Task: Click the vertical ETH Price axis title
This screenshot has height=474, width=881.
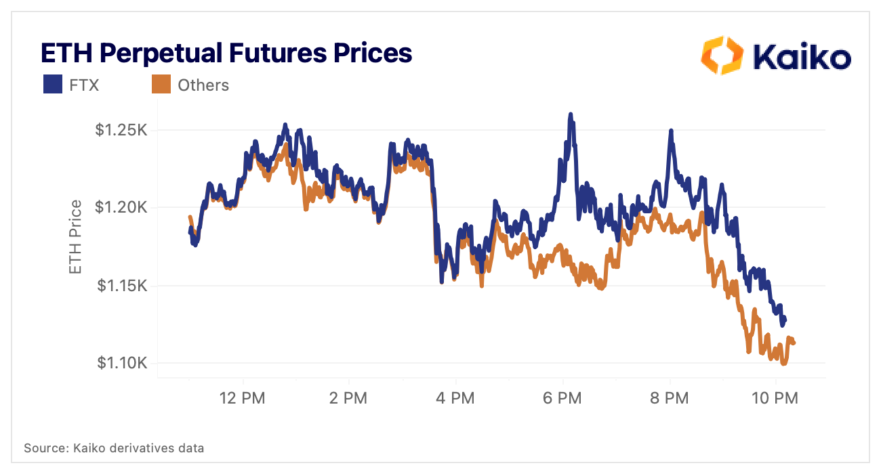Action: tap(76, 237)
